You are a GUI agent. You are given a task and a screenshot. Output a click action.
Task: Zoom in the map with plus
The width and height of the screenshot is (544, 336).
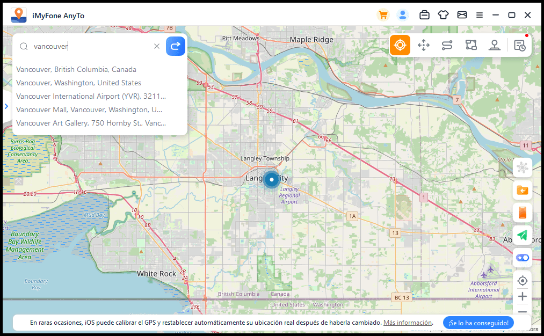pos(522,296)
